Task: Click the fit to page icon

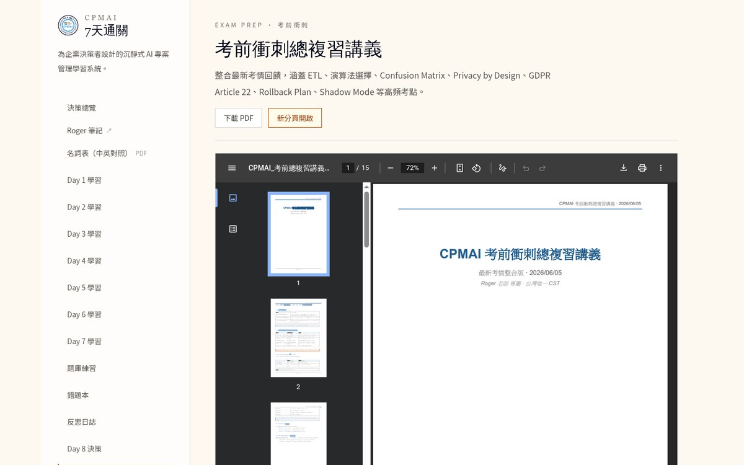Action: click(459, 168)
